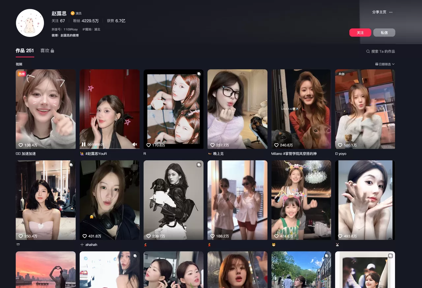Open the 分享主页 share menu

(379, 12)
